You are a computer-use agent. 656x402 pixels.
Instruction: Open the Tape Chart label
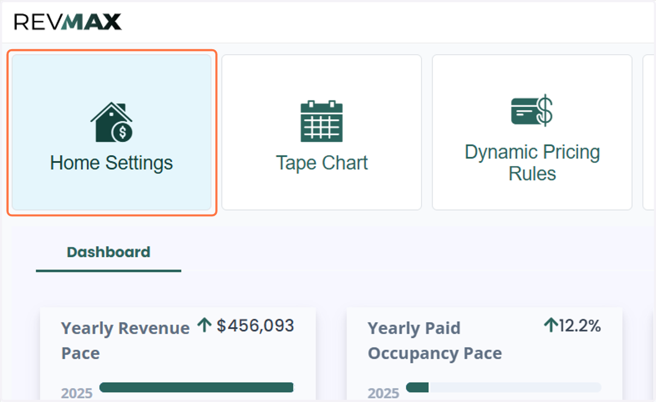(321, 163)
